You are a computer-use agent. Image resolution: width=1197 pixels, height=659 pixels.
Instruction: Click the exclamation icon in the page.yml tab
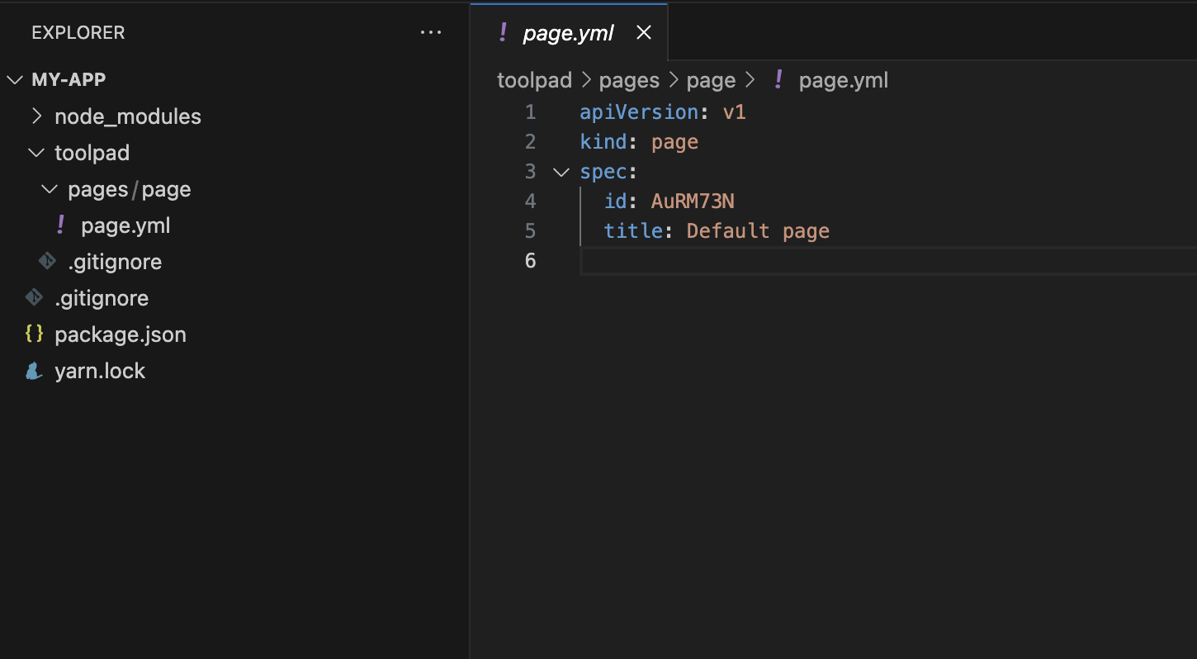click(x=503, y=32)
